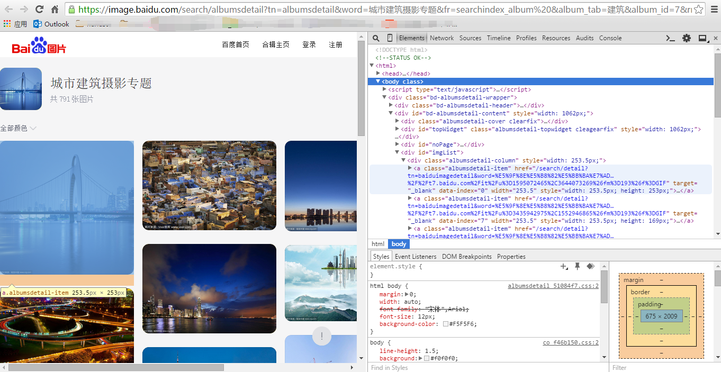The height and width of the screenshot is (372, 721).
Task: Change DevTools dock position icon
Action: click(702, 38)
